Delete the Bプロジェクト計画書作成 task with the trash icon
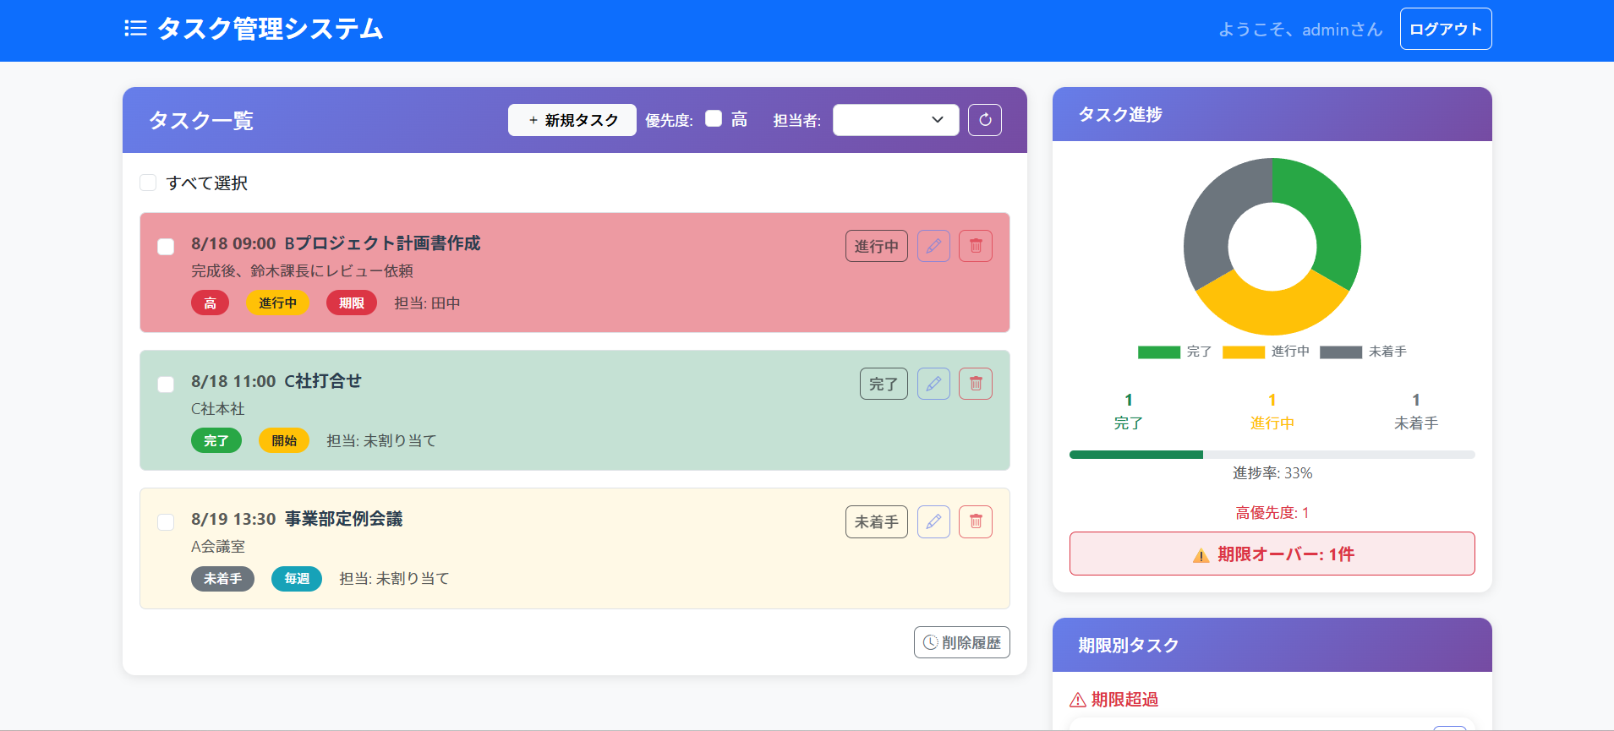This screenshot has width=1614, height=731. coord(976,246)
